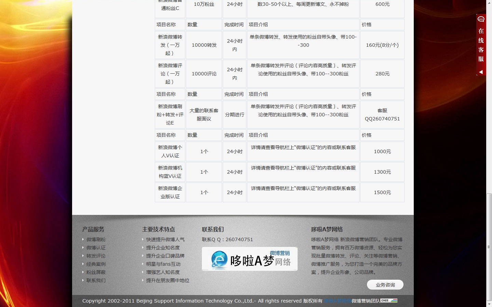Open the 微博认证 footer link

click(x=96, y=248)
